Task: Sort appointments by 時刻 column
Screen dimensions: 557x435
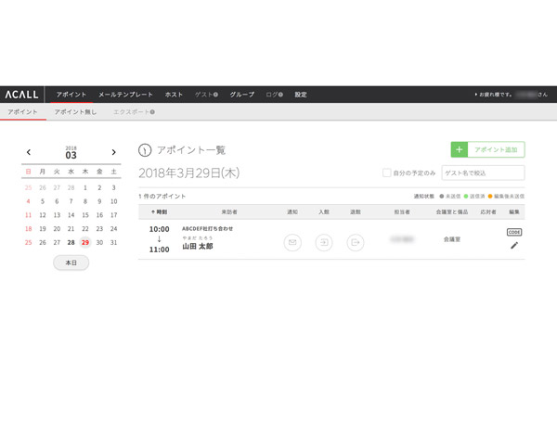Action: 159,212
